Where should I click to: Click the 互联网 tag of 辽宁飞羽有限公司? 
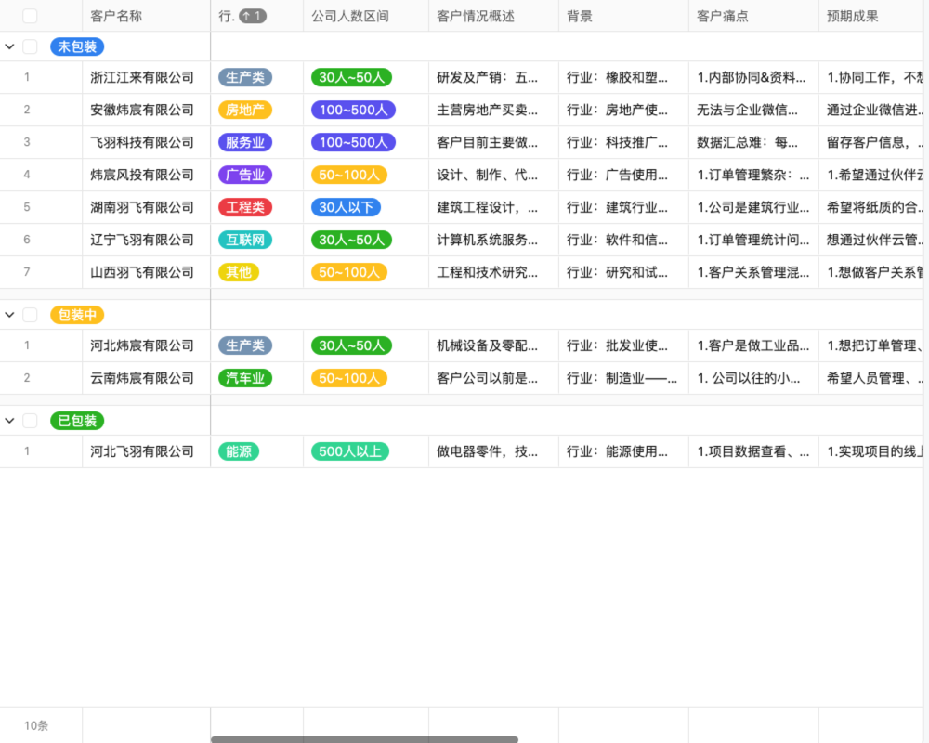point(244,240)
